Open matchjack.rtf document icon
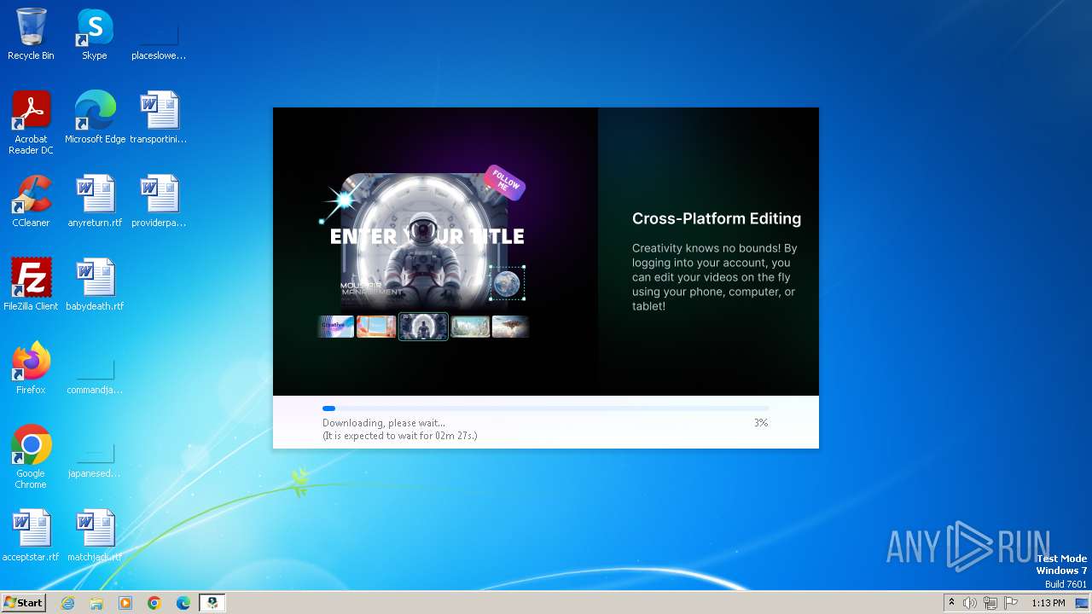 coord(95,536)
